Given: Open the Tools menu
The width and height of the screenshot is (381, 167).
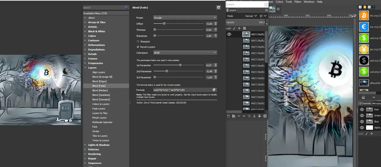Looking at the screenshot, I should pos(289,2).
